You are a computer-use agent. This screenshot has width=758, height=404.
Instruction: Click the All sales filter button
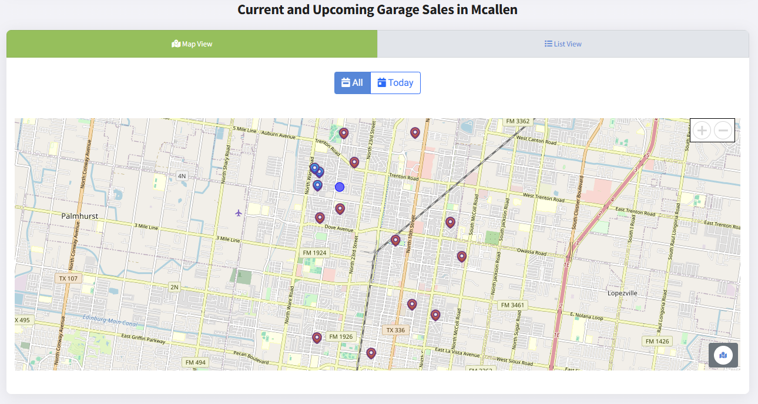click(x=352, y=82)
